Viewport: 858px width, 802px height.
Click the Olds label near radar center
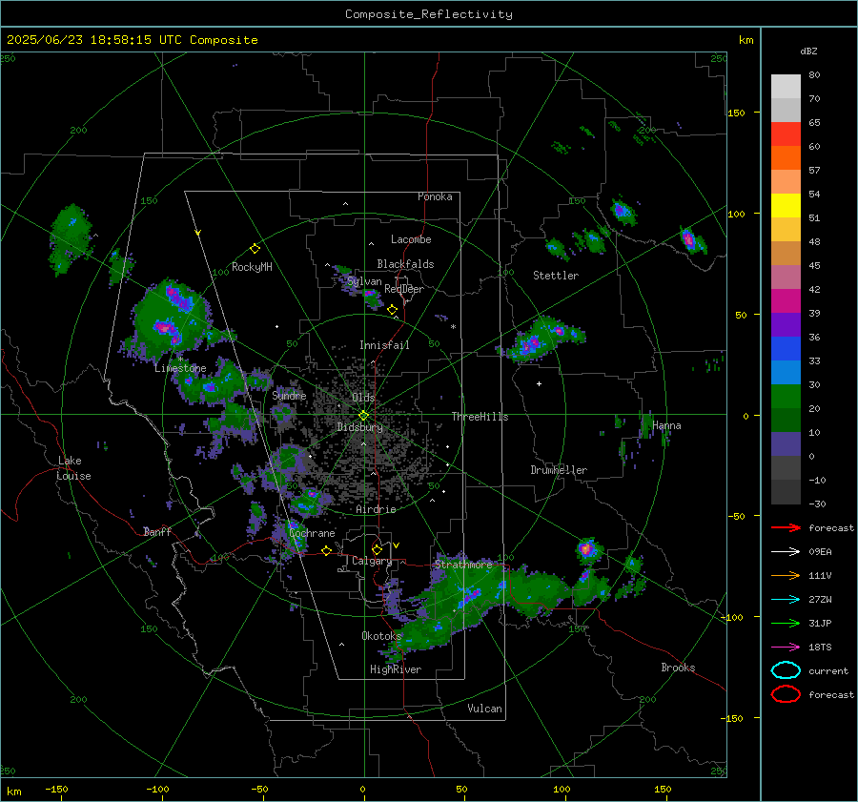pos(363,398)
